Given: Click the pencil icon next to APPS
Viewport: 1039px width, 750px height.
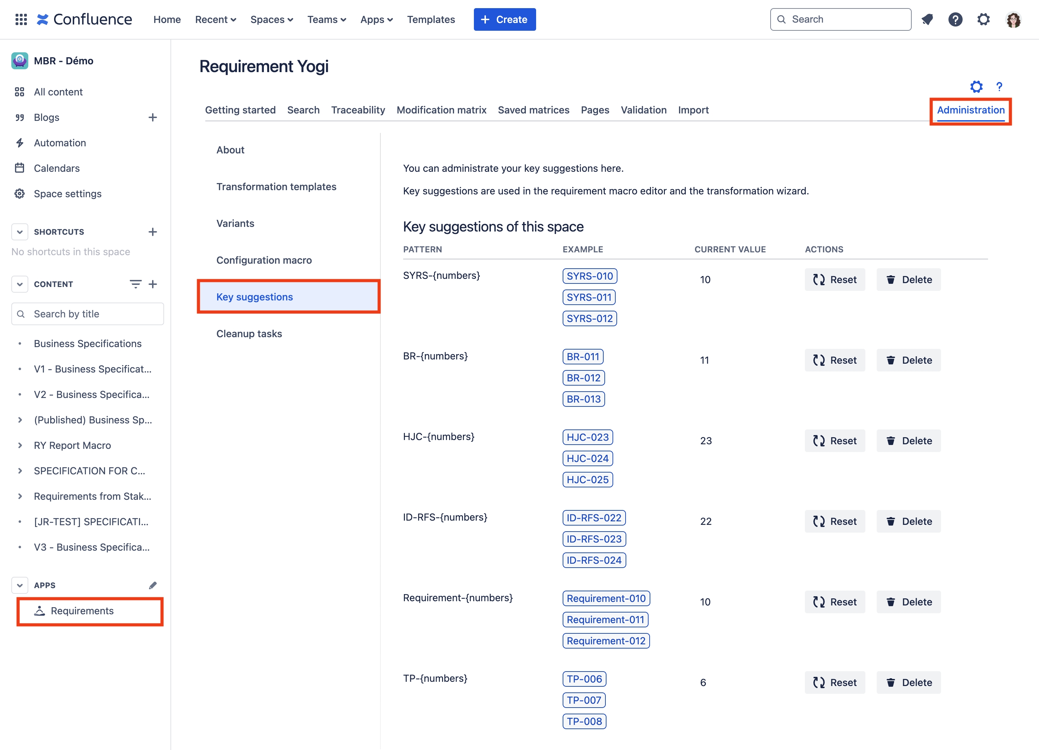Looking at the screenshot, I should (152, 585).
